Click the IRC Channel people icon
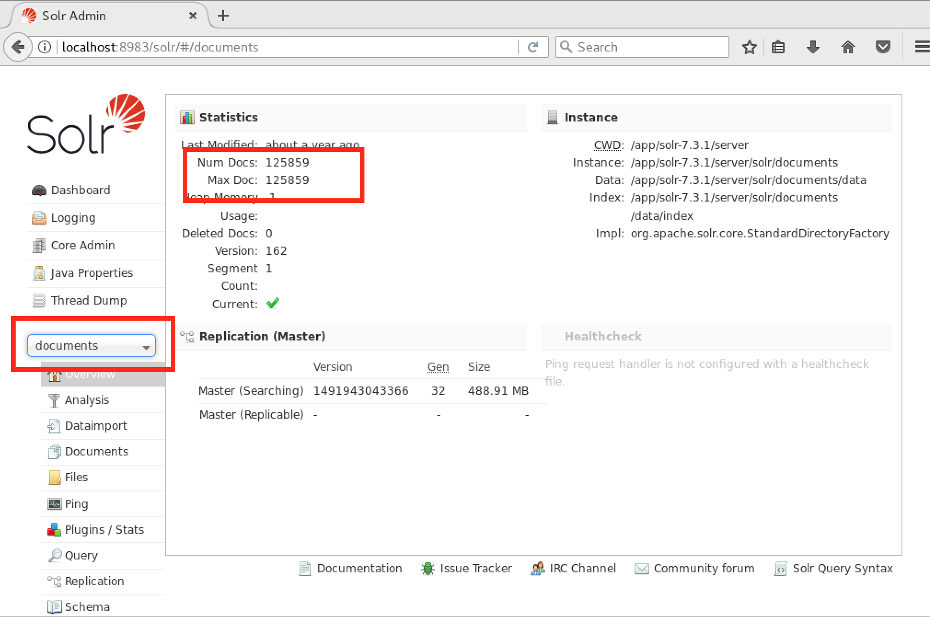This screenshot has width=930, height=617. point(537,569)
